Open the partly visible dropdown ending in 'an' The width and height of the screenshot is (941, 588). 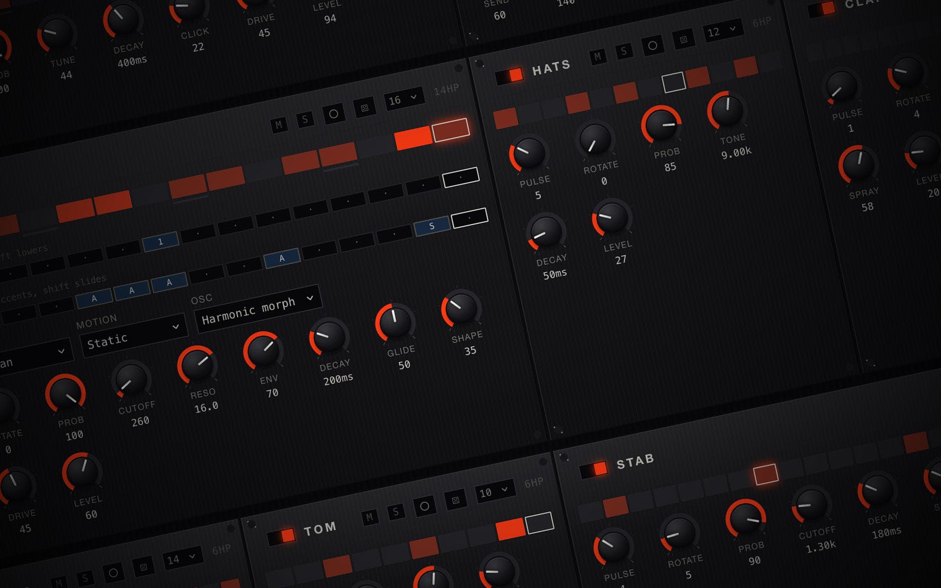tap(35, 355)
